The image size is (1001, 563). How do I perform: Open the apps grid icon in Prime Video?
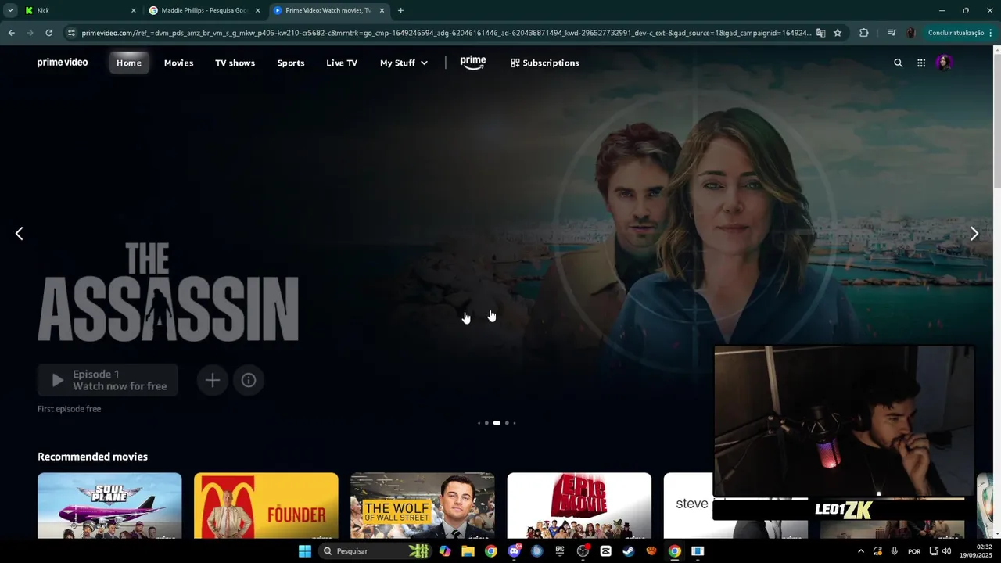pos(921,63)
